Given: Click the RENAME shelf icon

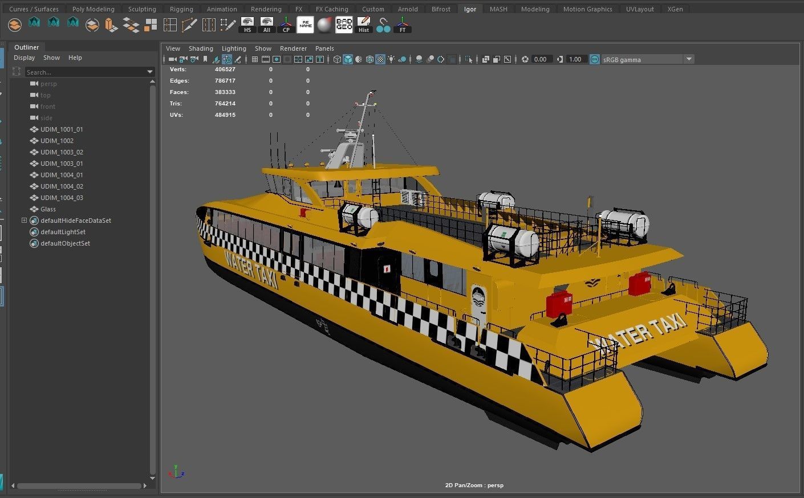Looking at the screenshot, I should point(305,25).
